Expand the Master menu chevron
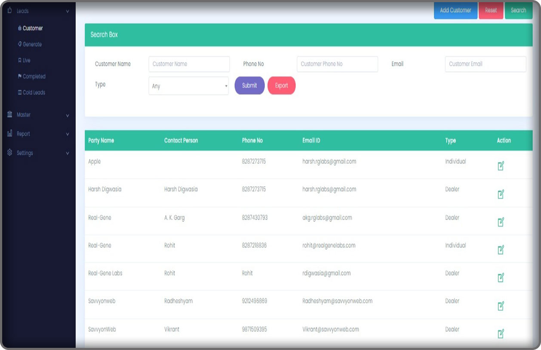541x350 pixels. (68, 115)
